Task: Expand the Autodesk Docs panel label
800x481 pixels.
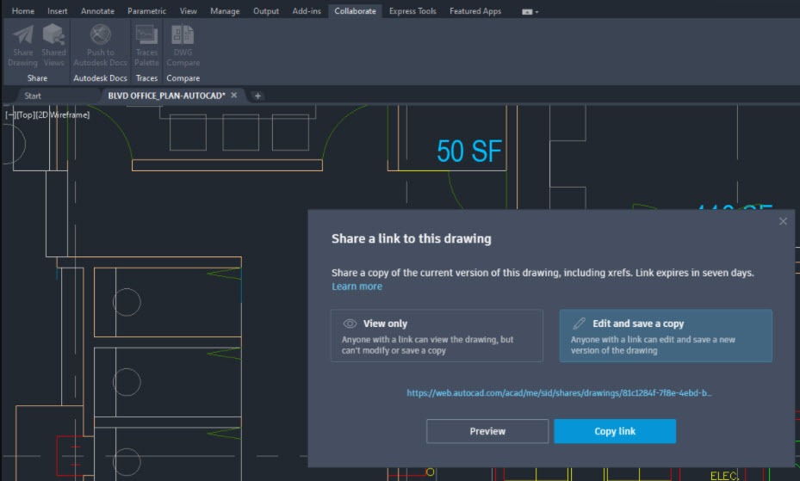Action: point(100,78)
